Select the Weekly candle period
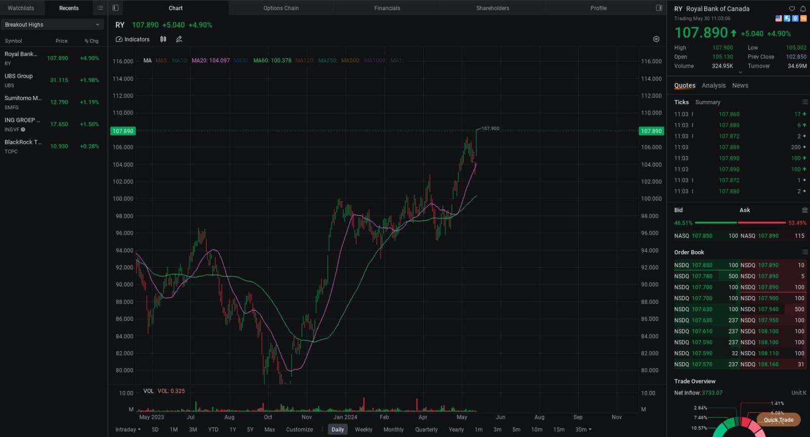This screenshot has height=437, width=810. [x=363, y=429]
